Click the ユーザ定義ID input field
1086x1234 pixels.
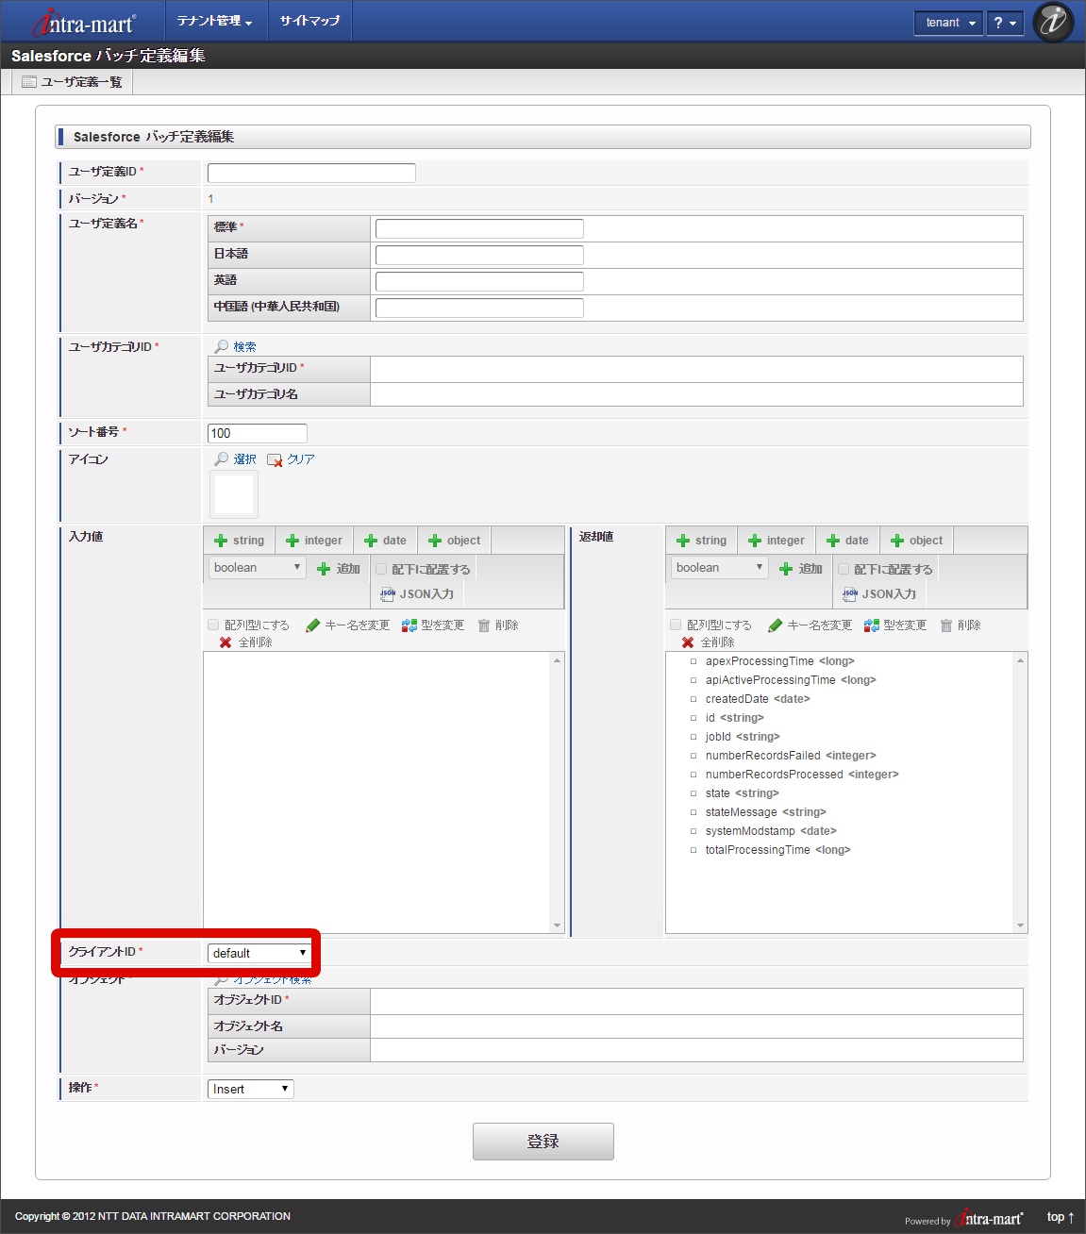(x=311, y=173)
